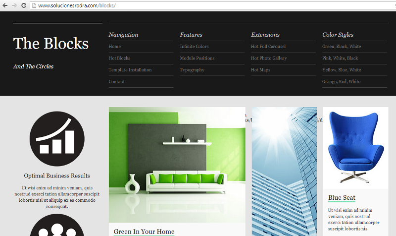Screen dimensions: 396x236
Task: Click the browser Back arrow
Action: coord(5,5)
